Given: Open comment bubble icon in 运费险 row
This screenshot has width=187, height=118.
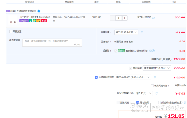Looking at the screenshot, I should [x=151, y=51].
